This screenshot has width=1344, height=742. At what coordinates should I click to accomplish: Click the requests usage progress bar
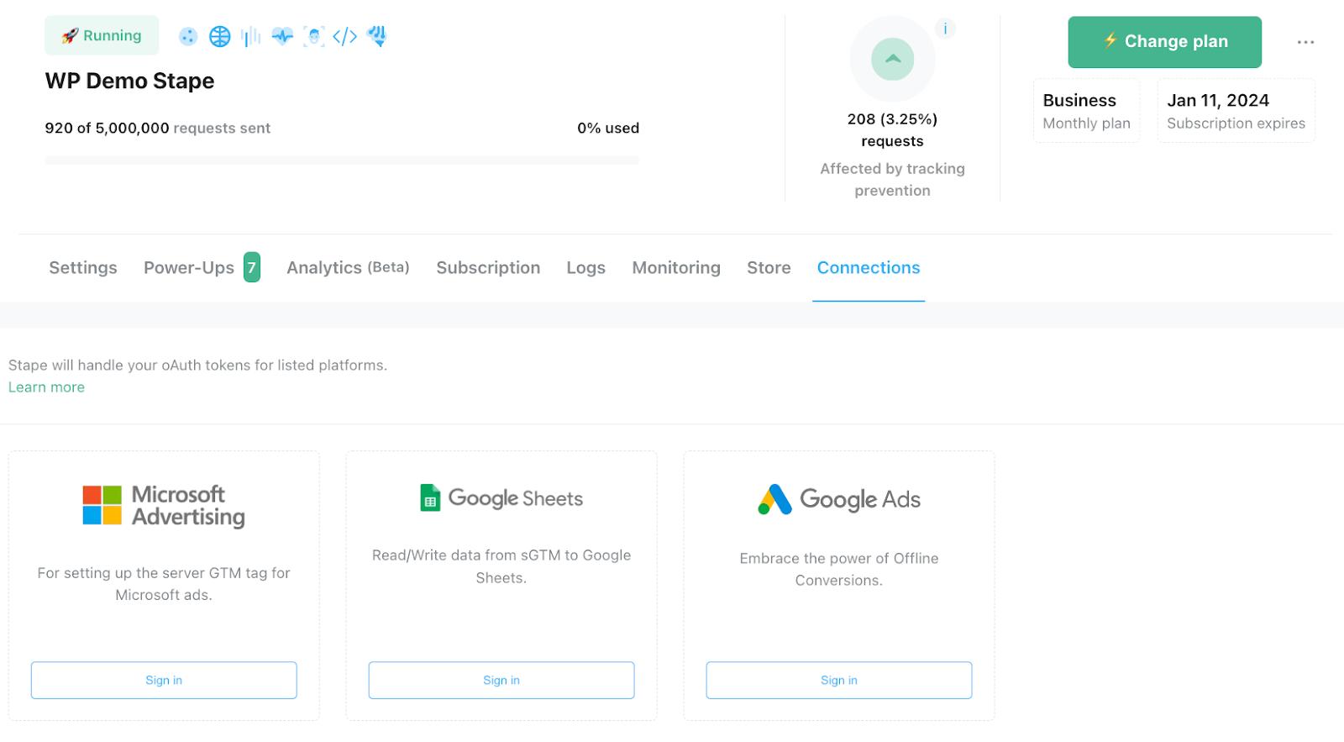pyautogui.click(x=342, y=160)
